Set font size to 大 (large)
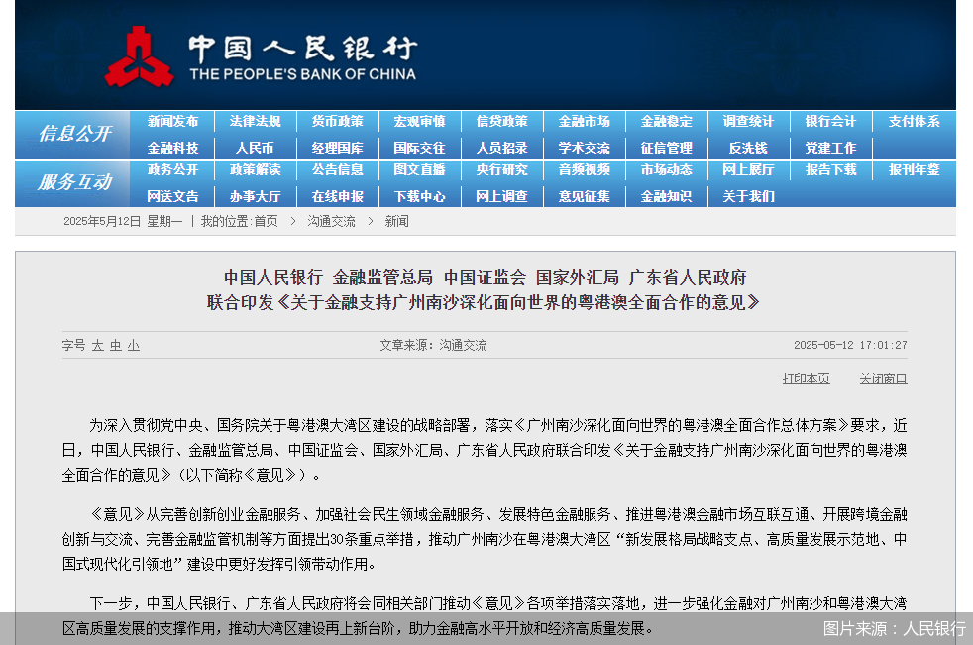This screenshot has width=973, height=645. 97,346
